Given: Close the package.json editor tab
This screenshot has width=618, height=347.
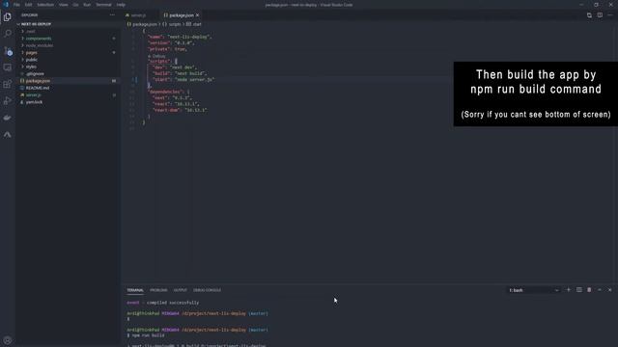Looking at the screenshot, I should (x=197, y=15).
